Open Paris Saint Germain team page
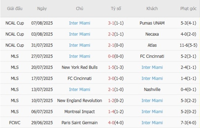Screen dimensions: 200x128 80,123
